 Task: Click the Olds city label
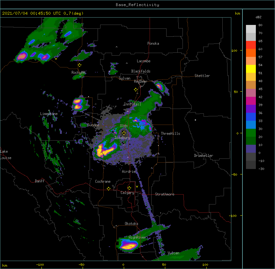(x=124, y=126)
